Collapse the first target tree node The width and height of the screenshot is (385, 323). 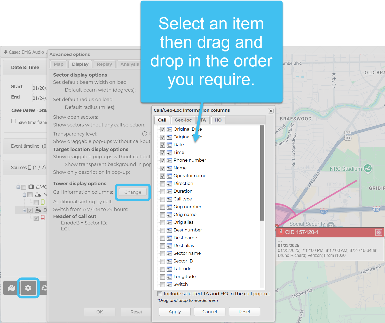coord(25,195)
